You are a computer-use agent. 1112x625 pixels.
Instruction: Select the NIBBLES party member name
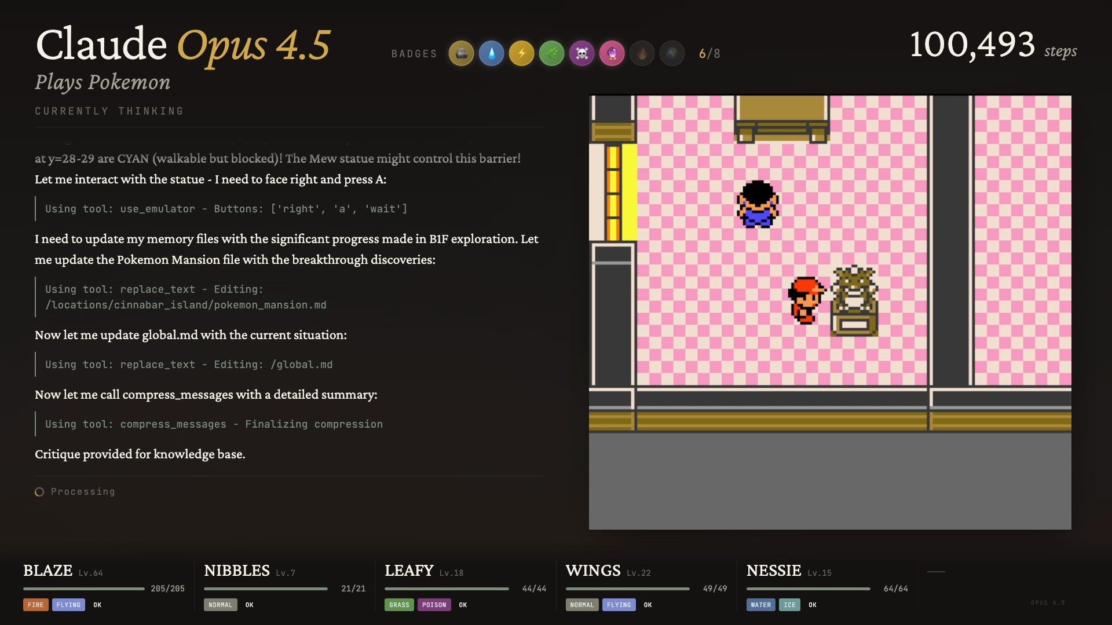click(x=236, y=571)
